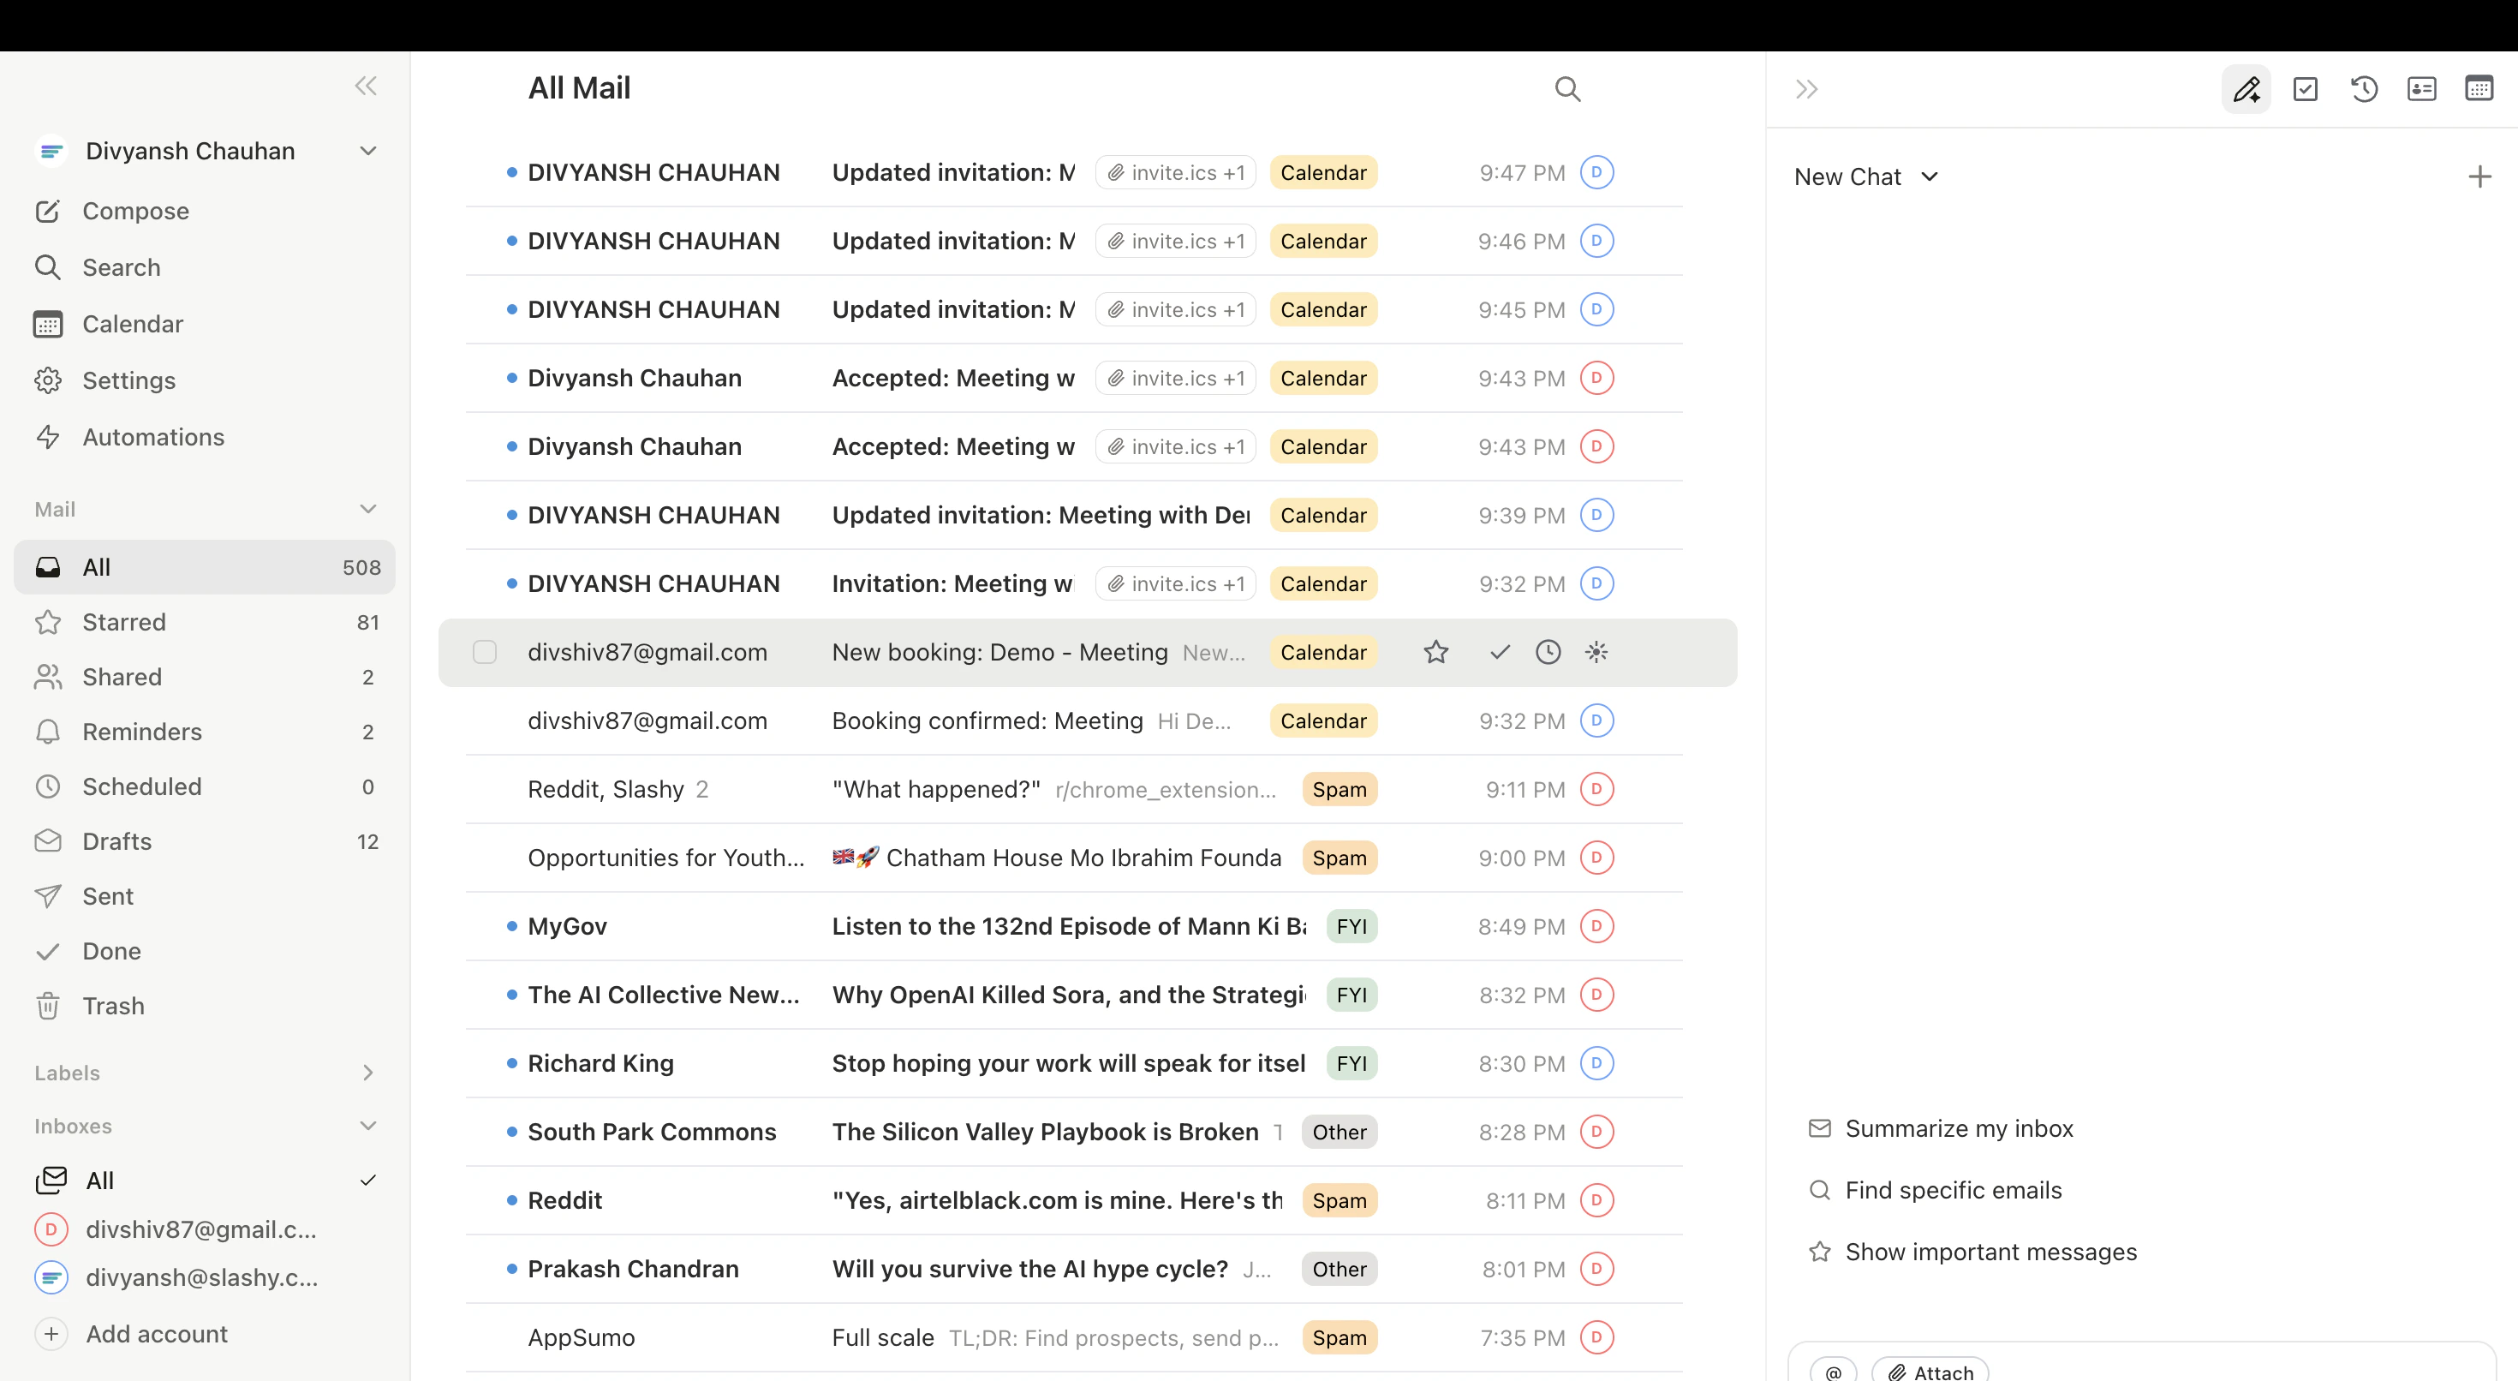Open the Settings menu item
The width and height of the screenshot is (2518, 1381).
pyautogui.click(x=128, y=380)
